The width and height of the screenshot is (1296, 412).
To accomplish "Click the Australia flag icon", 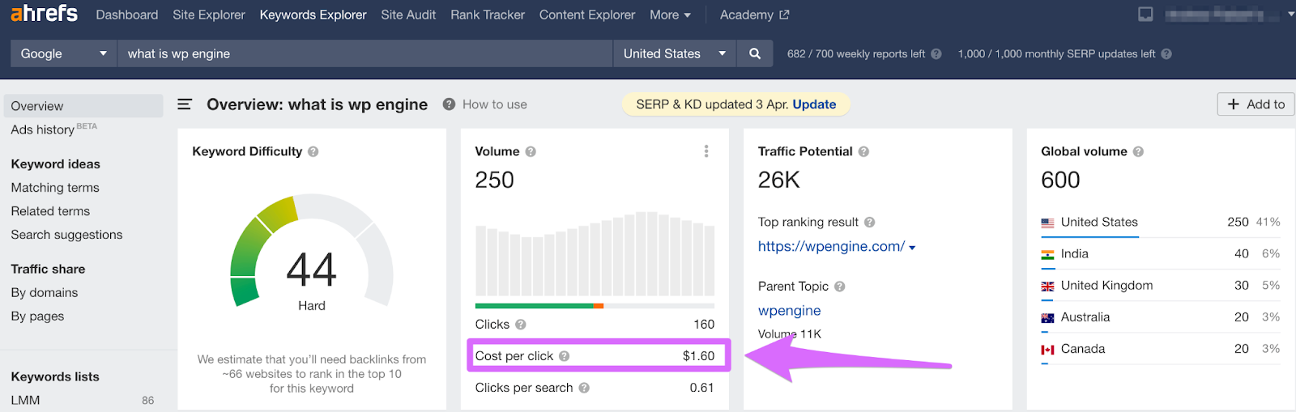I will 1047,317.
